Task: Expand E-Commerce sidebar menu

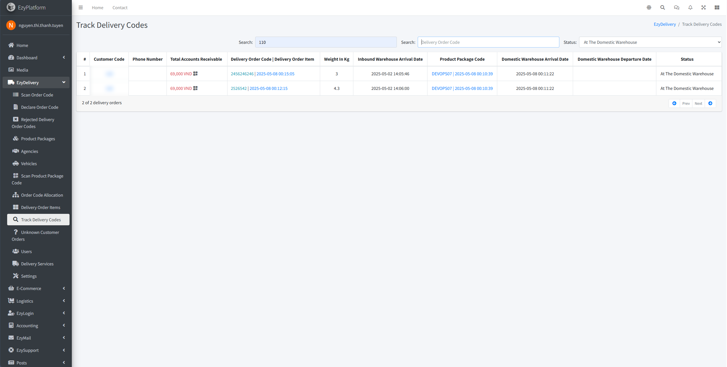Action: pyautogui.click(x=36, y=288)
